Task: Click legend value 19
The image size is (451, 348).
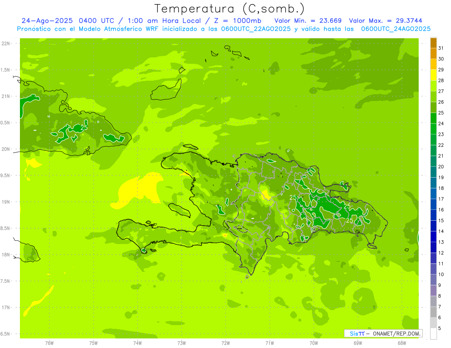Action: tap(441, 178)
